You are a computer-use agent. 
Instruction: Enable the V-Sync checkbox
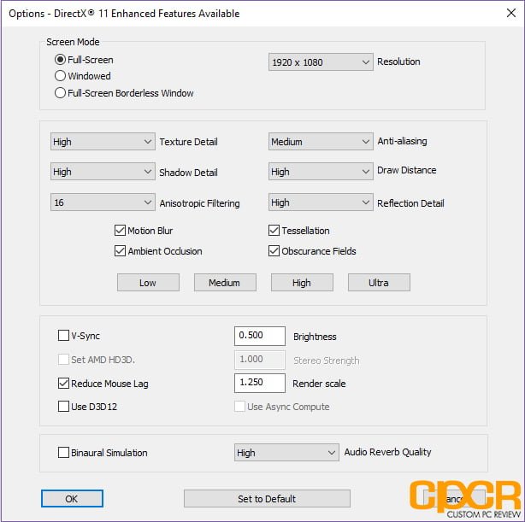pyautogui.click(x=63, y=335)
